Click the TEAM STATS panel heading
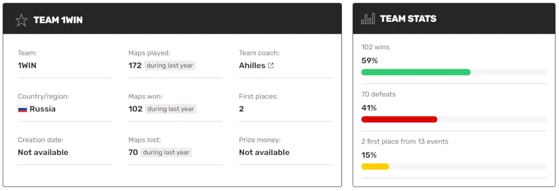Image resolution: width=559 pixels, height=191 pixels. tap(408, 19)
